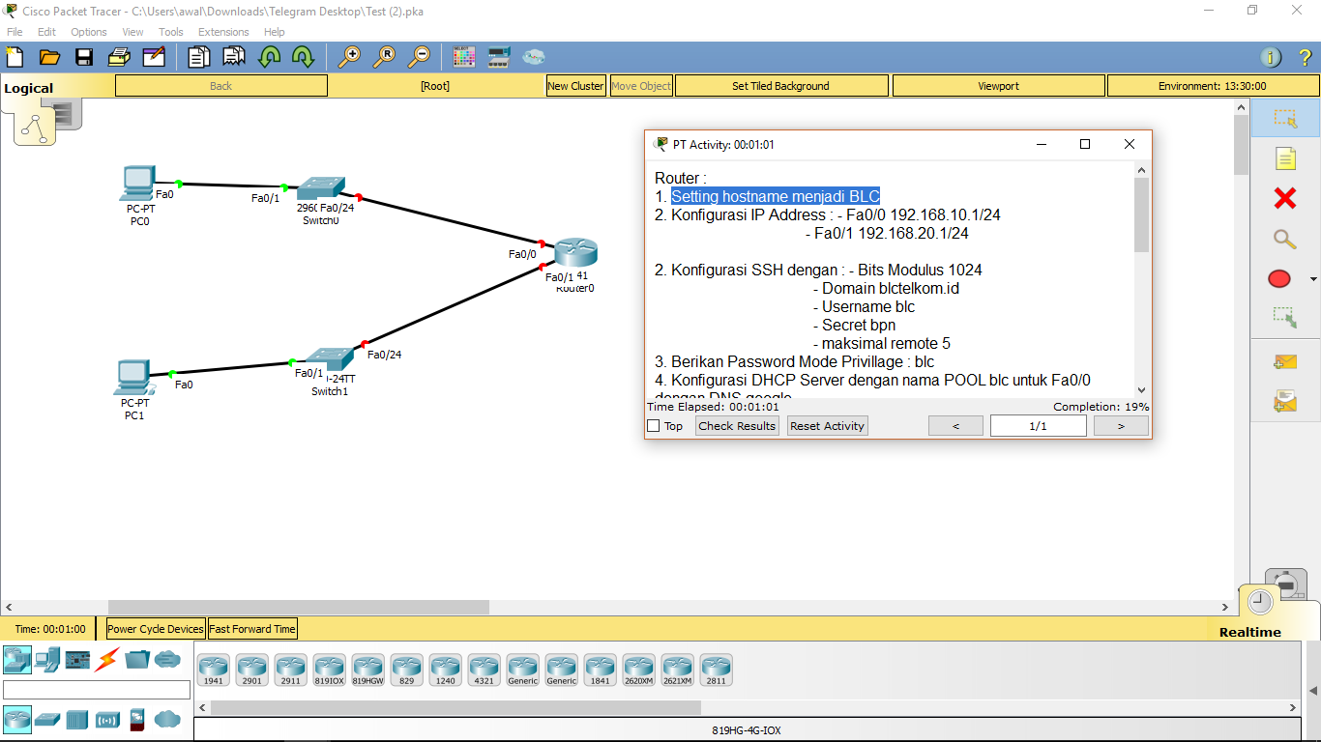Select the Network Devices category icon
The image size is (1321, 742).
pos(16,661)
